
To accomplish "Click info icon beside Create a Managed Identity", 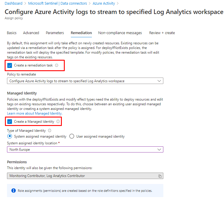I will tap(58, 122).
